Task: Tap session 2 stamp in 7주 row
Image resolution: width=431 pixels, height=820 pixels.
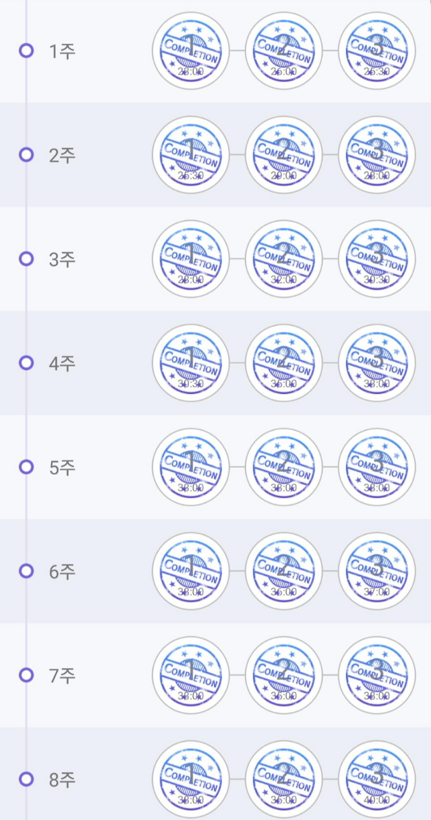Action: [284, 675]
